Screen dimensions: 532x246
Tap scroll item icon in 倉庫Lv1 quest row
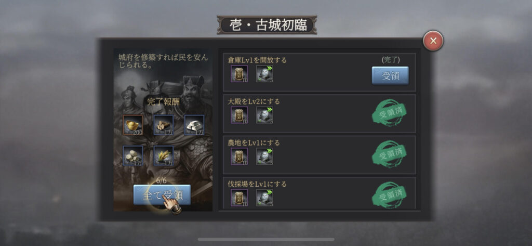[240, 74]
